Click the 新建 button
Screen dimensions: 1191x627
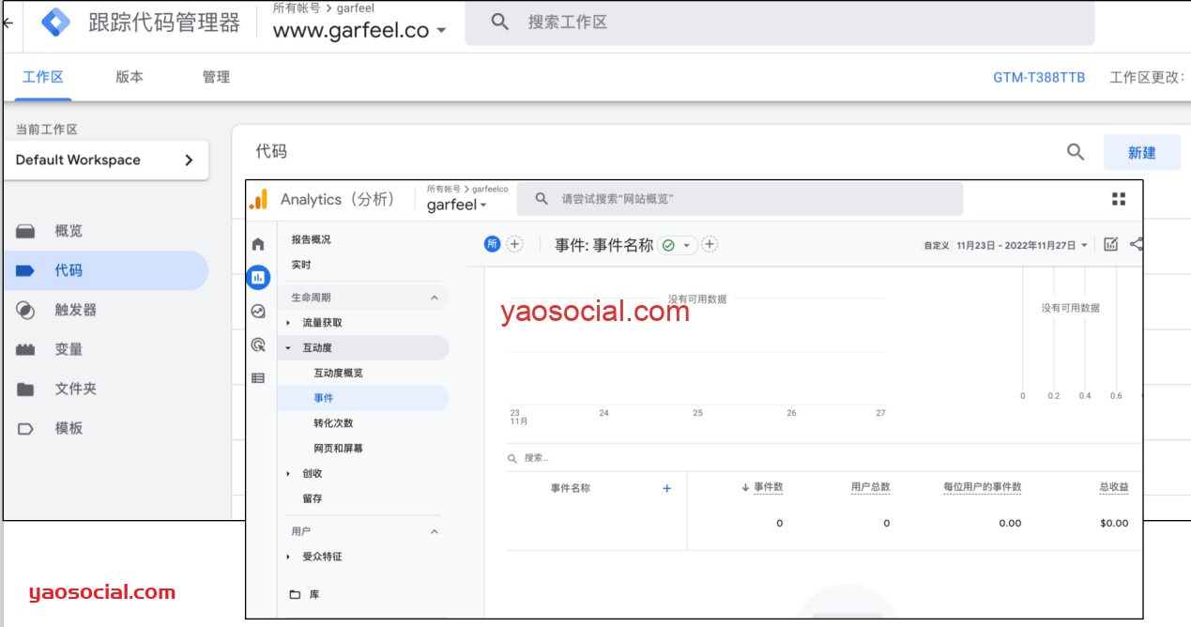point(1141,152)
